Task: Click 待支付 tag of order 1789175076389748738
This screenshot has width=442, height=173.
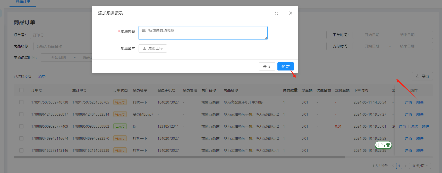Action: click(120, 102)
